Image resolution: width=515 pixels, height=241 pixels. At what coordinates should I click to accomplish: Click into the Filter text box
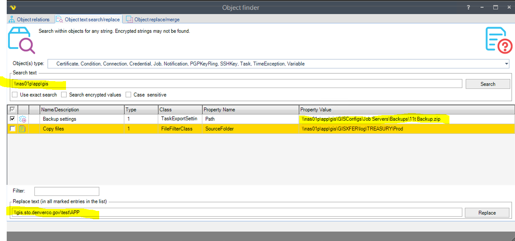[66, 191]
